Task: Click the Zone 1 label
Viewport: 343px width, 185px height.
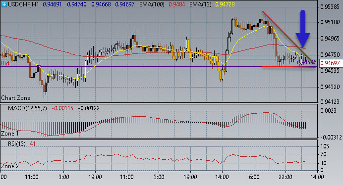Action: [x=9, y=134]
